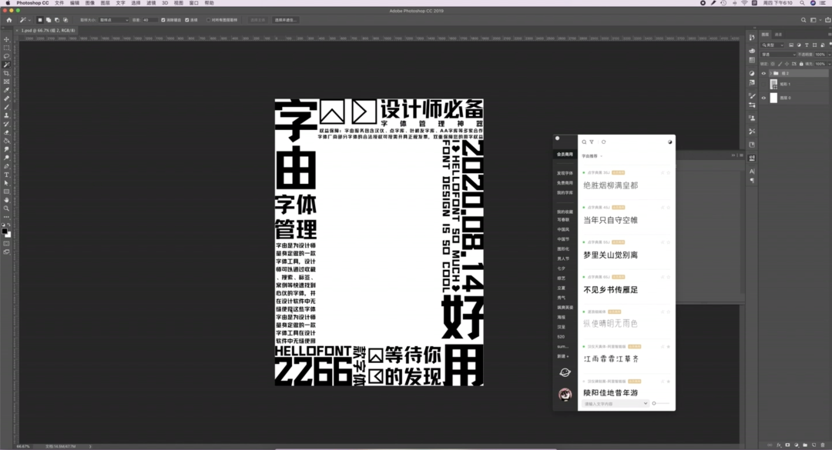This screenshot has height=450, width=832.
Task: Open the Sample Size dropdown (取样点)
Action: pyautogui.click(x=113, y=20)
